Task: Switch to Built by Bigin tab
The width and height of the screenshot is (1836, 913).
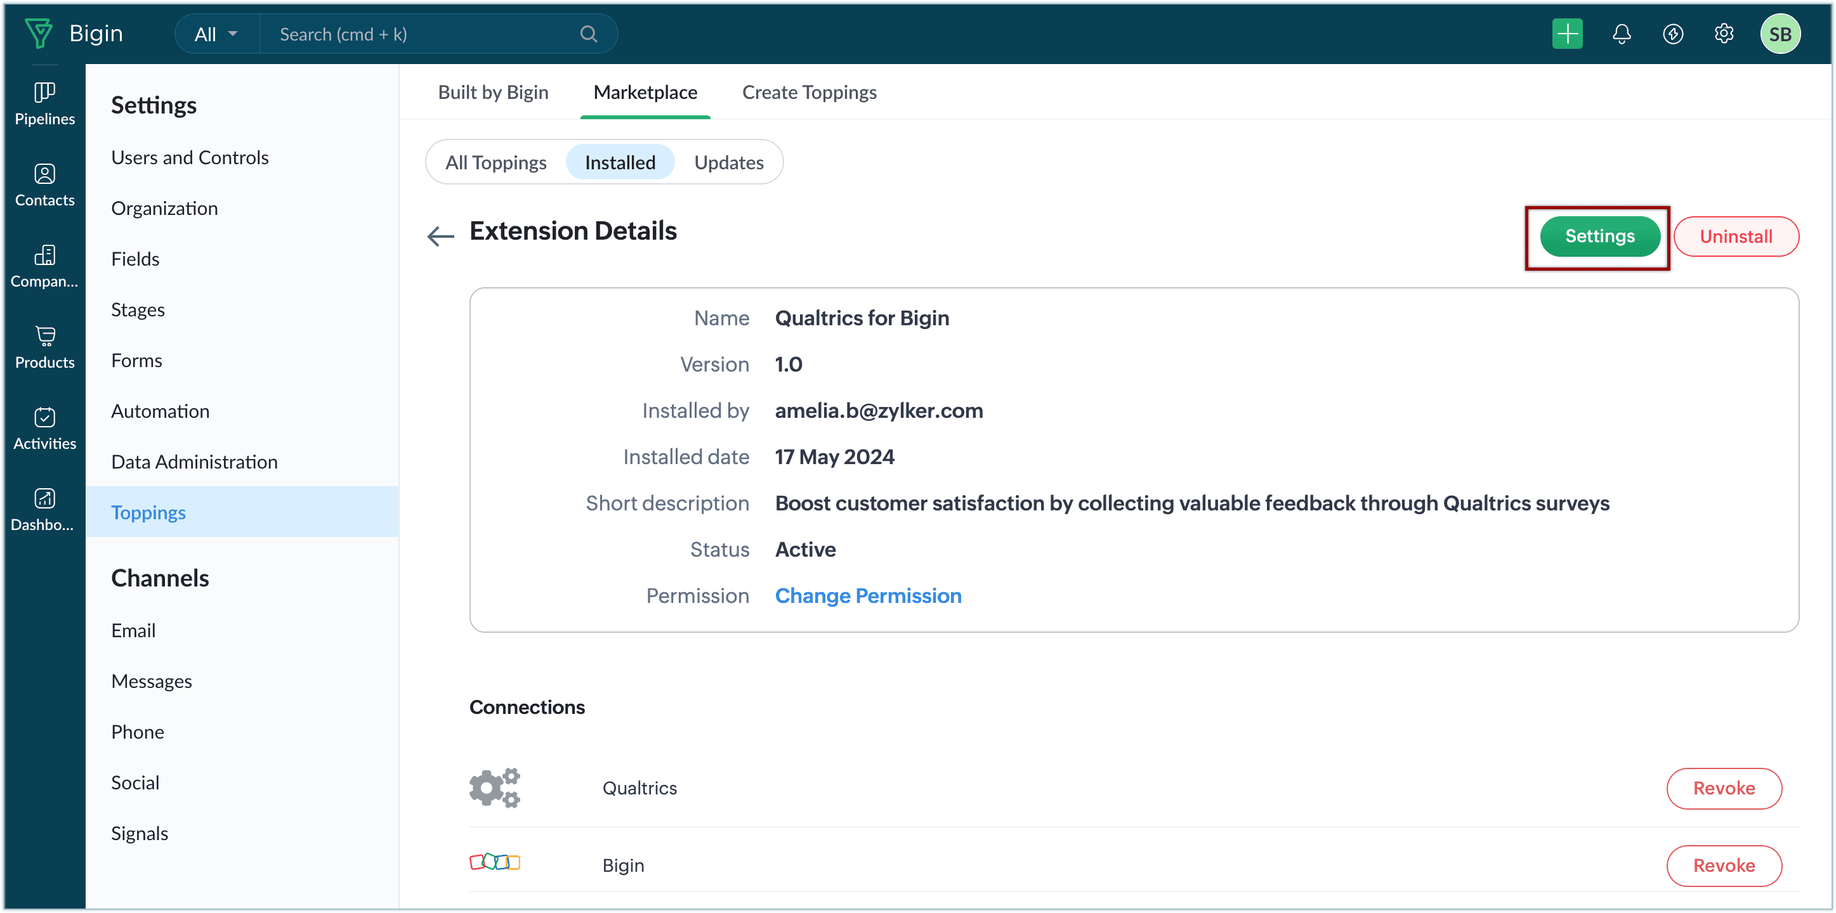Action: pyautogui.click(x=493, y=92)
